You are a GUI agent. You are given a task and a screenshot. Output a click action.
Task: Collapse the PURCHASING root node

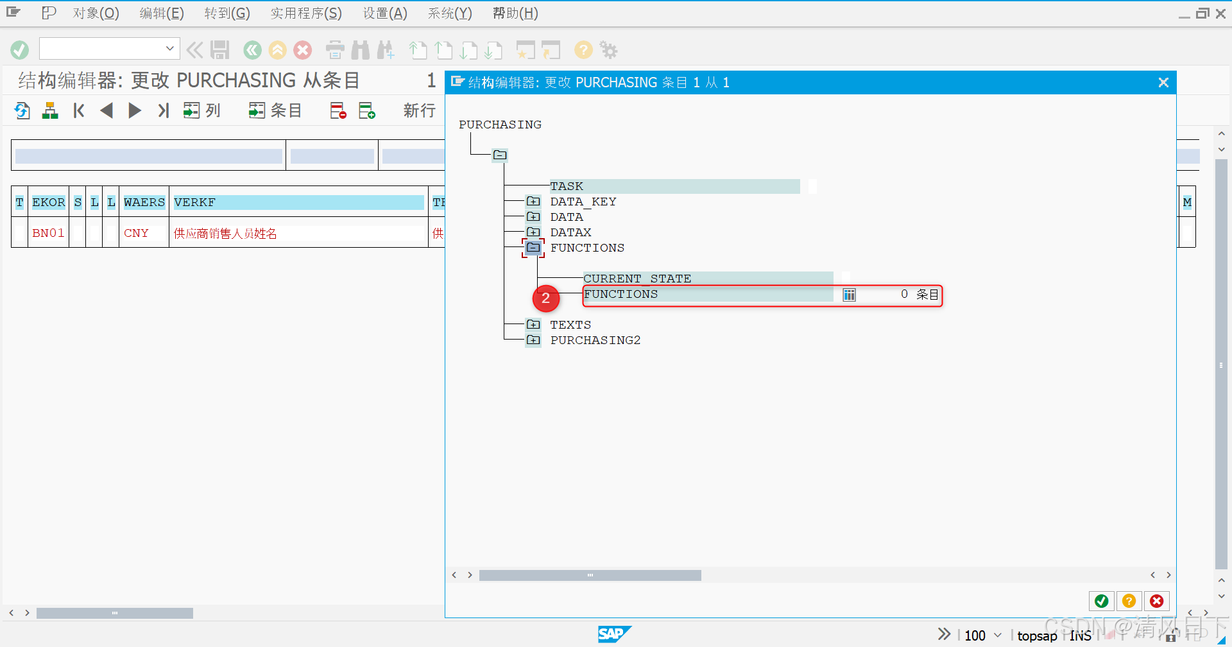click(500, 155)
